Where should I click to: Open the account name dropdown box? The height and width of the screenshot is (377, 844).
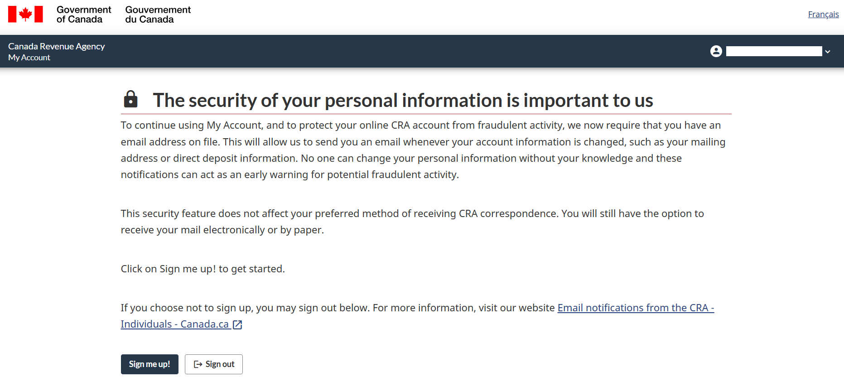click(x=774, y=51)
